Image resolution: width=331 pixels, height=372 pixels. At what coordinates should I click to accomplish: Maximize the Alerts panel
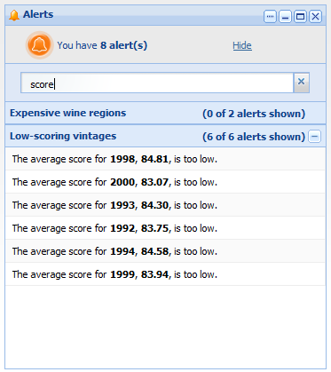pos(300,17)
